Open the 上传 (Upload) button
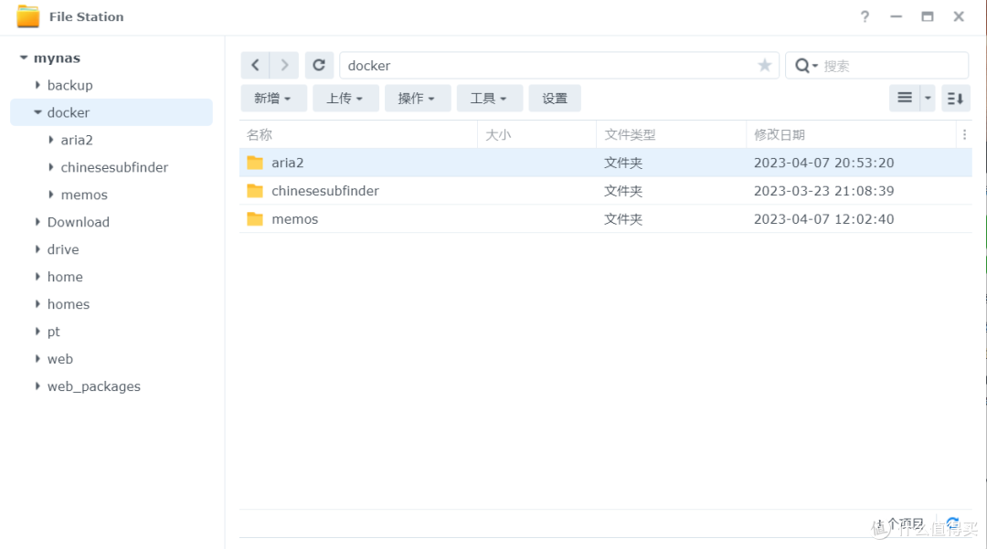Image resolution: width=987 pixels, height=549 pixels. tap(345, 98)
